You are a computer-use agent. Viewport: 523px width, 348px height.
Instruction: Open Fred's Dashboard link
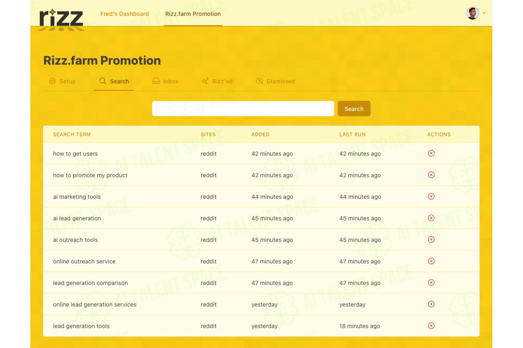(124, 14)
